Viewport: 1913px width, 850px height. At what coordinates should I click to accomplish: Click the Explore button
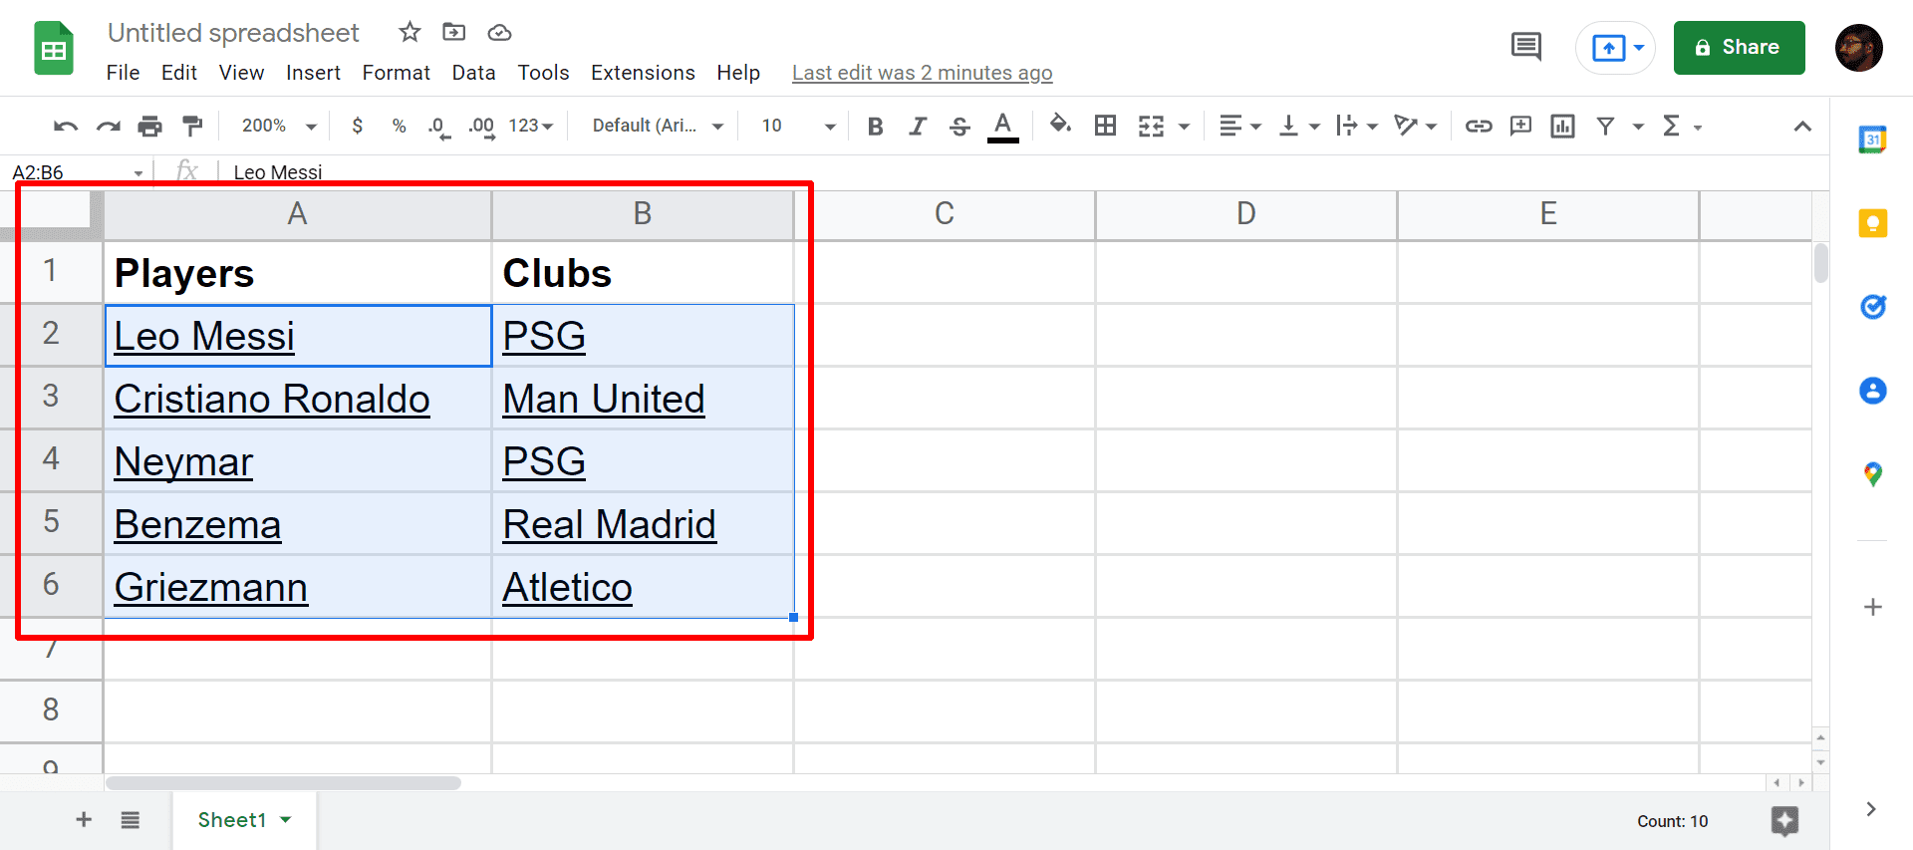1784,821
